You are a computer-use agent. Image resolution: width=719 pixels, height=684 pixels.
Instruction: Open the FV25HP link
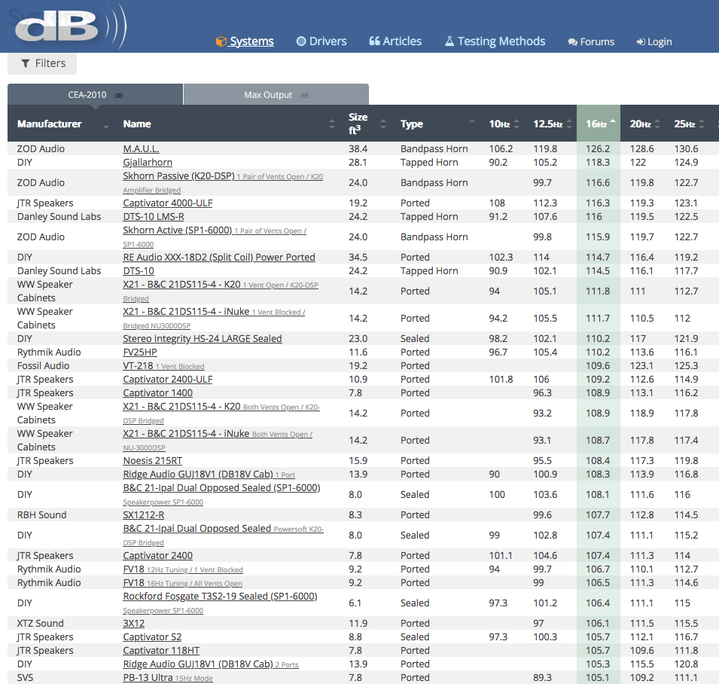point(140,353)
